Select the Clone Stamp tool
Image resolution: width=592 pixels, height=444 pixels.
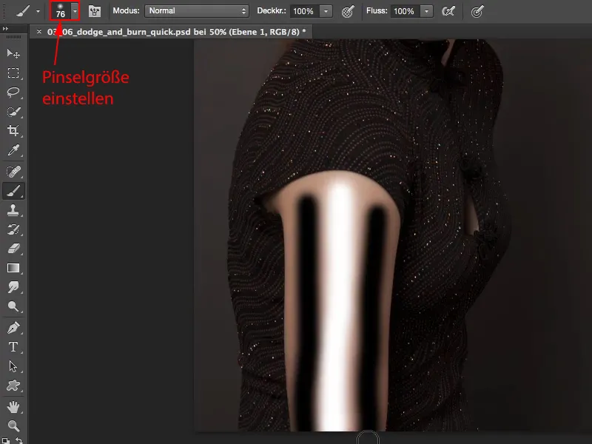[13, 210]
